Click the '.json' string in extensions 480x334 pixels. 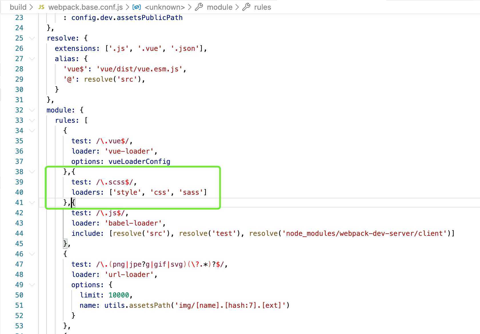(x=185, y=49)
